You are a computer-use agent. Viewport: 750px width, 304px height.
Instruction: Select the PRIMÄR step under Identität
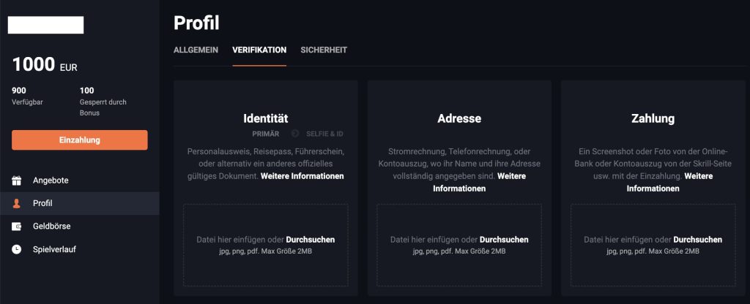click(265, 134)
